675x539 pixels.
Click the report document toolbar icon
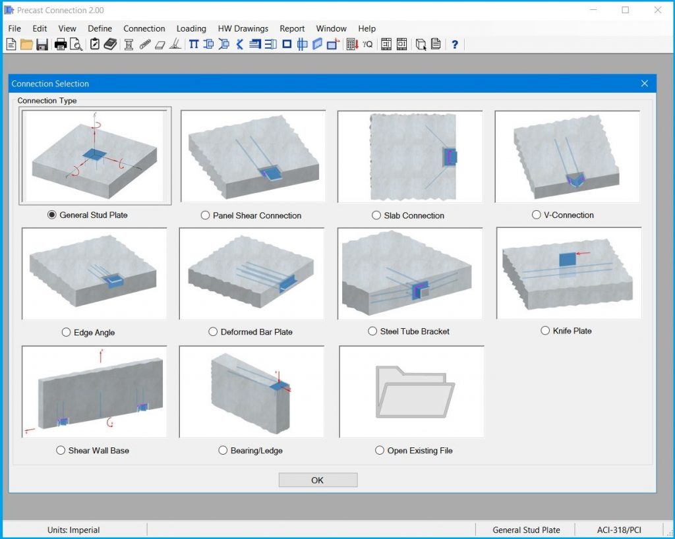click(x=436, y=44)
